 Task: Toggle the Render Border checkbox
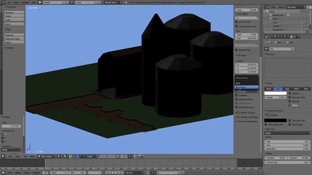236,50
